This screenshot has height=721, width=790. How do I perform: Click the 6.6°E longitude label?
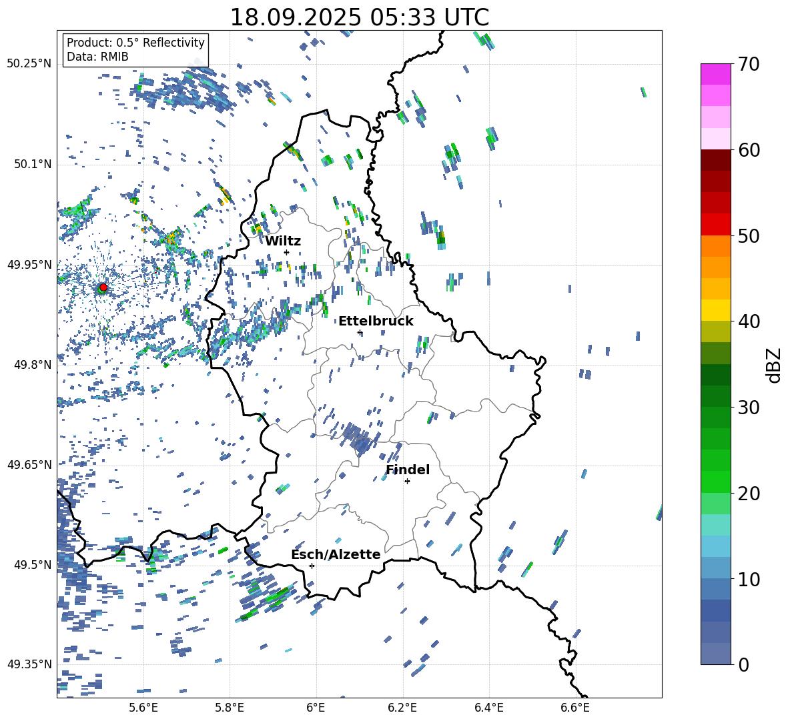point(575,708)
